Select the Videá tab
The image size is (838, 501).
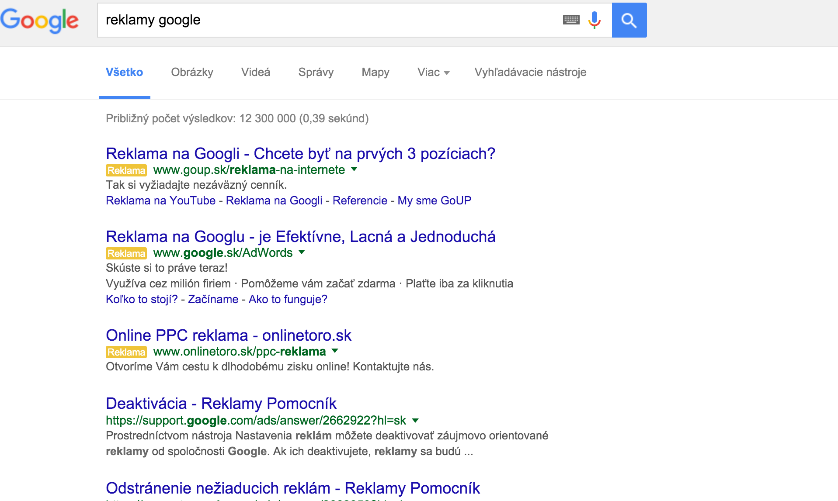pos(256,73)
